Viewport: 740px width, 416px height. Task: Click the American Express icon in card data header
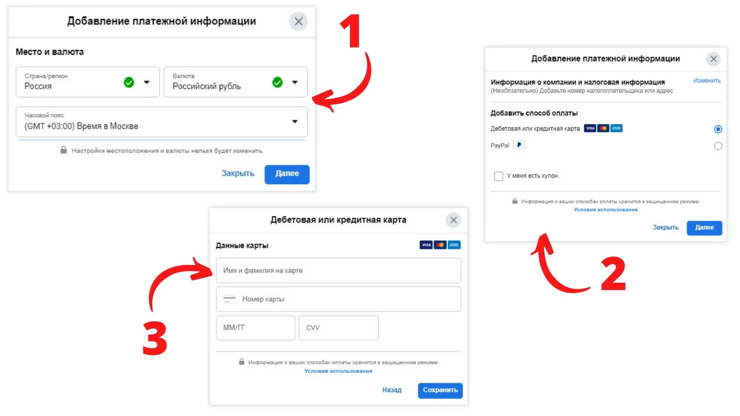(x=454, y=245)
